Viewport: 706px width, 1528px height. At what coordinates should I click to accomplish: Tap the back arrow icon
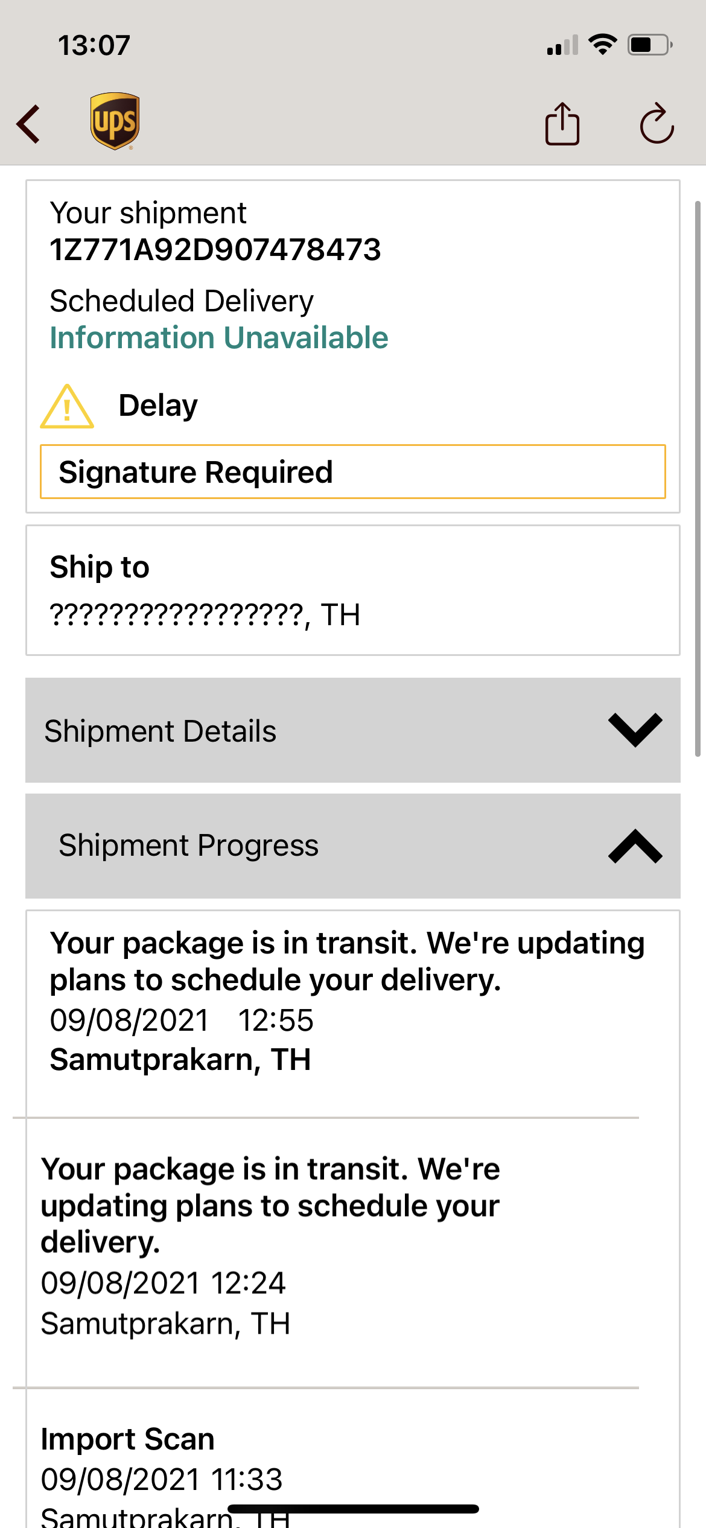29,124
